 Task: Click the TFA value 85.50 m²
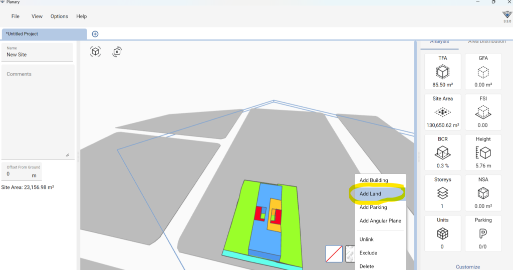tap(443, 85)
